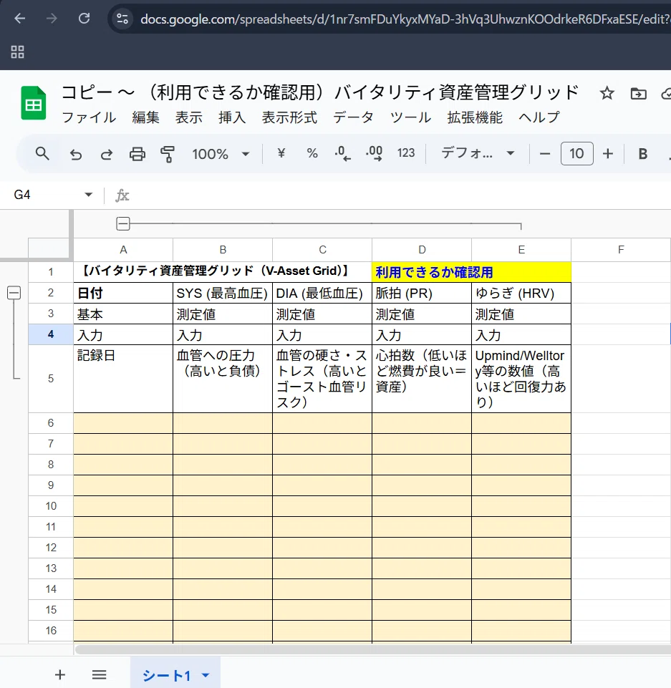Open the ヘルプ menu

click(539, 117)
